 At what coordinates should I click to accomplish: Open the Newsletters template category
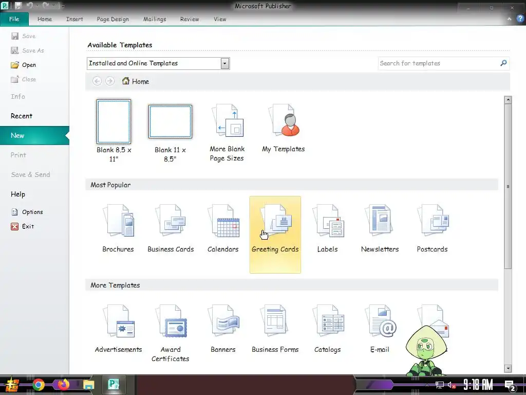380,228
